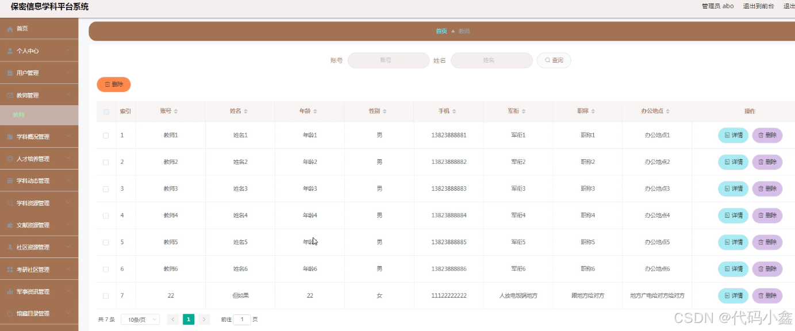Screen dimensions: 795x331
Task: Open the 10条/页 page size dropdown
Action: pyautogui.click(x=140, y=320)
